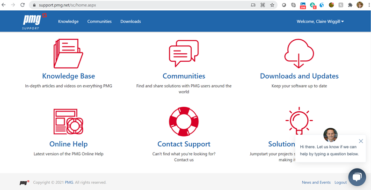Open the Downloads menu in header
371x190 pixels.
(x=131, y=22)
